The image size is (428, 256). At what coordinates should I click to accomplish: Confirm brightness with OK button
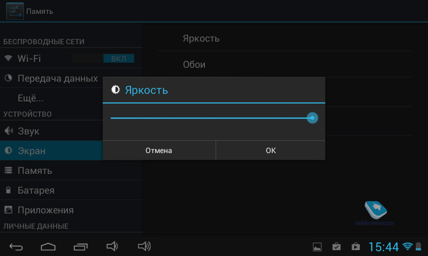coord(271,150)
